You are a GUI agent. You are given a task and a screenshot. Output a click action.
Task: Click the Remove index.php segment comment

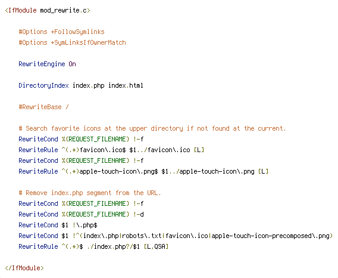[x=90, y=193]
